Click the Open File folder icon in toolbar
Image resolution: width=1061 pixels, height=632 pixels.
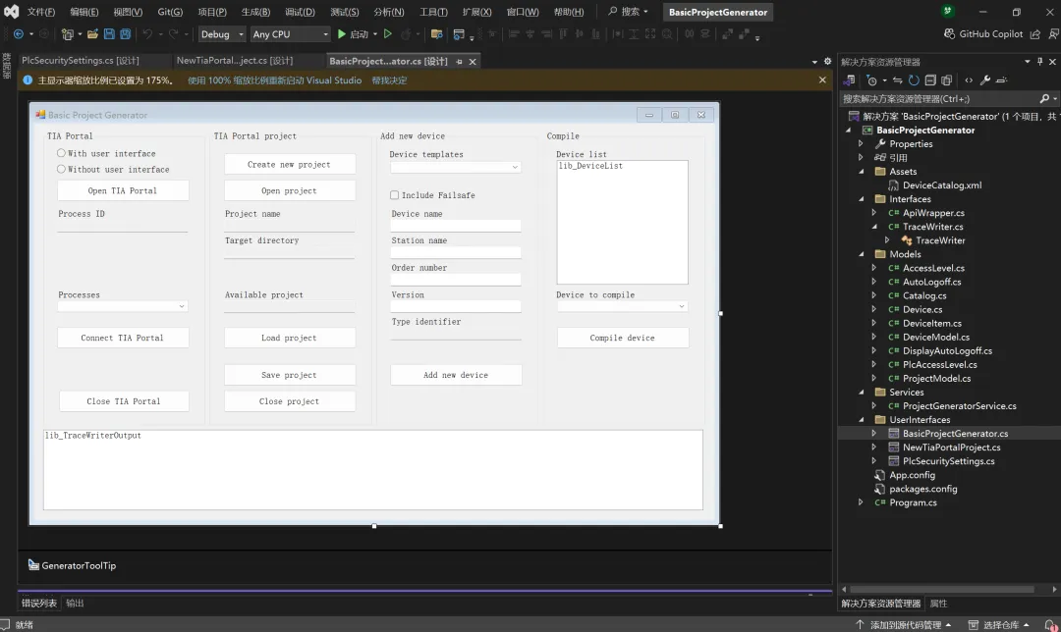click(92, 34)
